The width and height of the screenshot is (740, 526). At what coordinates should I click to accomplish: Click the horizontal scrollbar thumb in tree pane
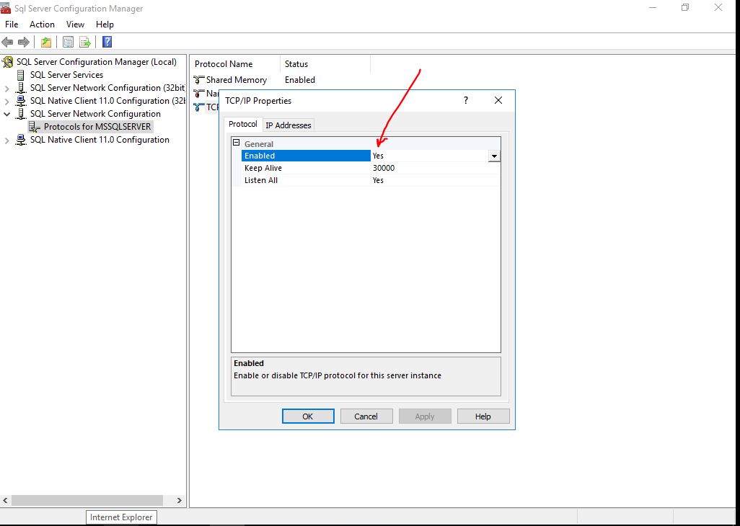[x=87, y=500]
